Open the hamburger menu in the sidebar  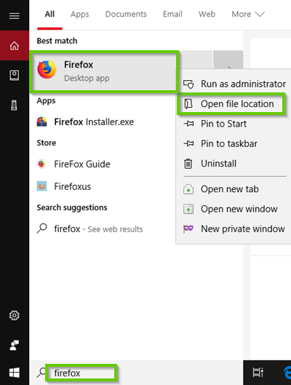(x=15, y=16)
